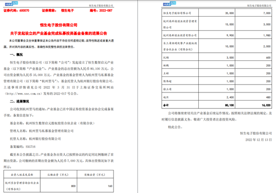Image resolution: width=276 pixels, height=193 pixels.
Task: Click the section heading '一、概况'
Action: click(16, 55)
